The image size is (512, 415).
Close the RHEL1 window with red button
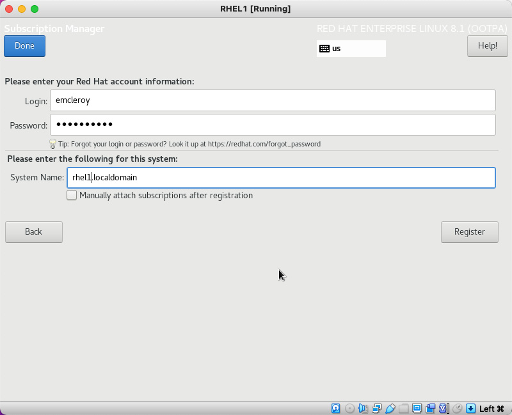click(9, 9)
